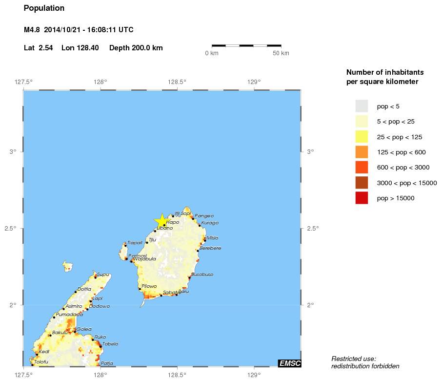Click the Wajabula place label

(x=145, y=259)
